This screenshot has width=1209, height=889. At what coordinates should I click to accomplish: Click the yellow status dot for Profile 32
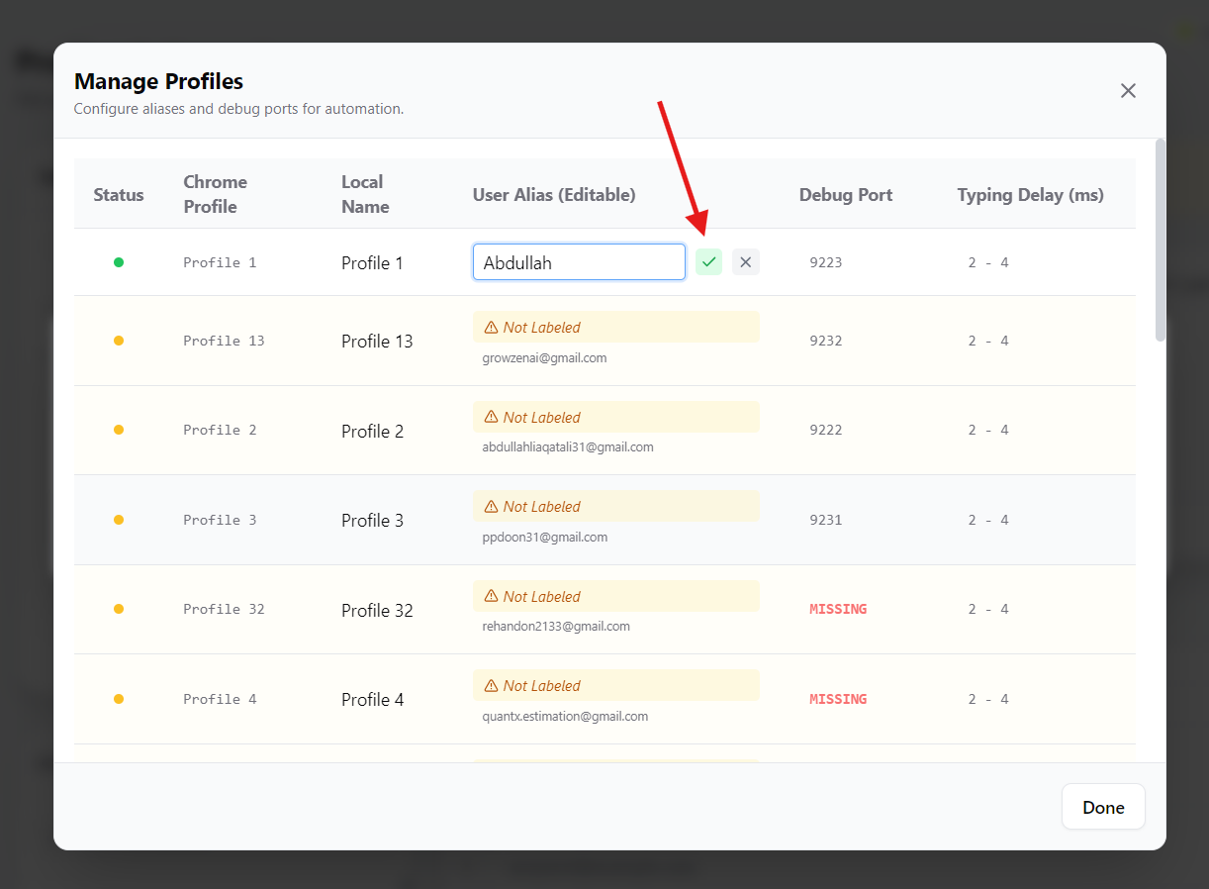coord(119,610)
